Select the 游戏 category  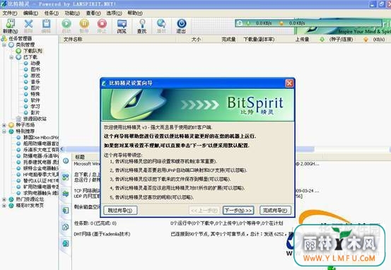click(x=35, y=76)
